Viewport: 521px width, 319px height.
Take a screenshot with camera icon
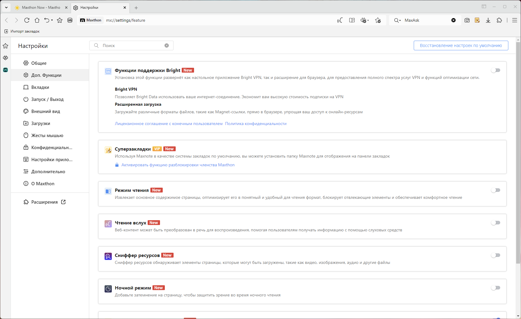tap(467, 20)
